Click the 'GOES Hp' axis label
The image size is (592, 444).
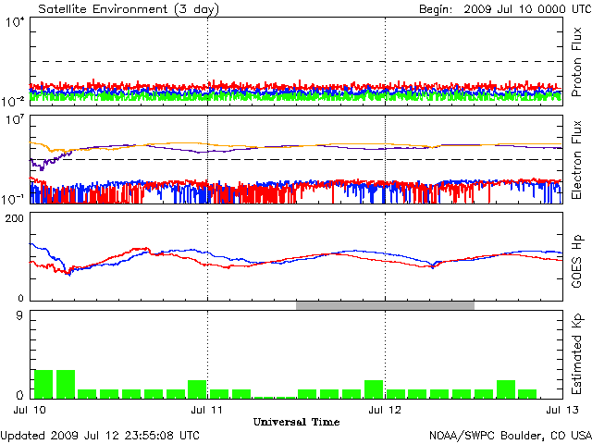click(x=577, y=262)
